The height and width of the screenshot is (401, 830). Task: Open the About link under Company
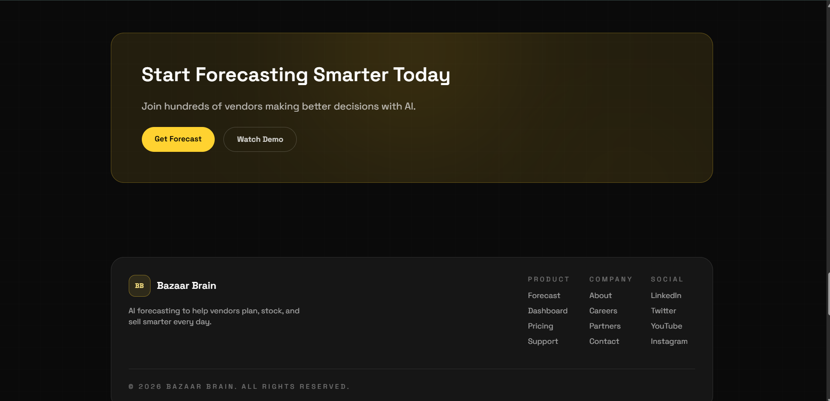pyautogui.click(x=600, y=295)
